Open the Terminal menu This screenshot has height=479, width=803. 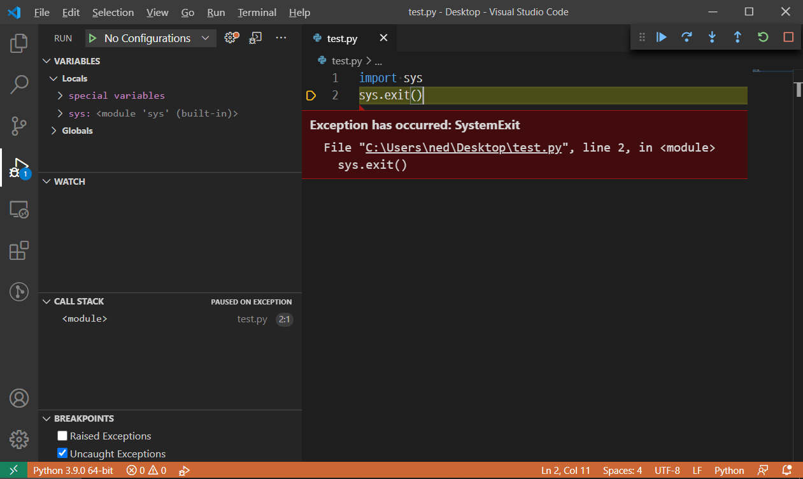(257, 12)
